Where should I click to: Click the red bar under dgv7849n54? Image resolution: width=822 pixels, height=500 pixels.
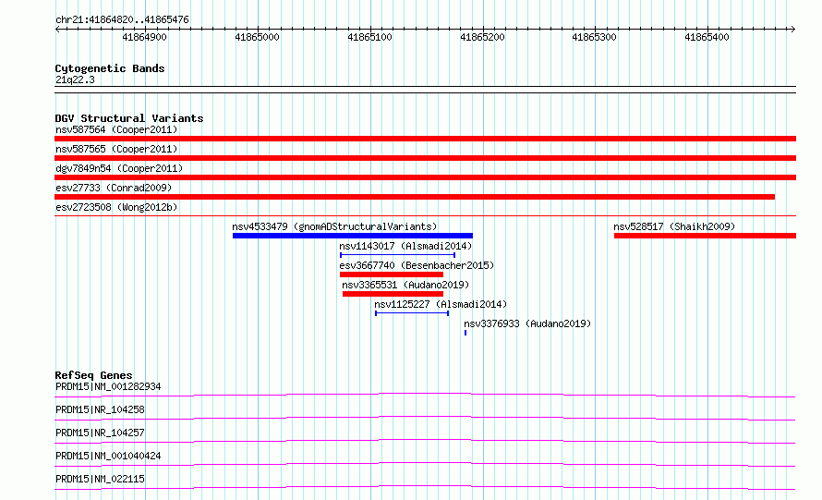(425, 177)
